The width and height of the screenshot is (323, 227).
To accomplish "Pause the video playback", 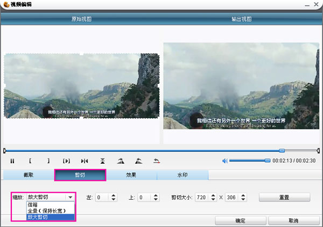I will [x=12, y=161].
